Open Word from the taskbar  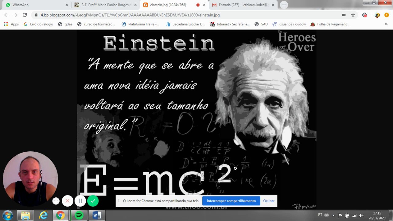pyautogui.click(x=97, y=215)
